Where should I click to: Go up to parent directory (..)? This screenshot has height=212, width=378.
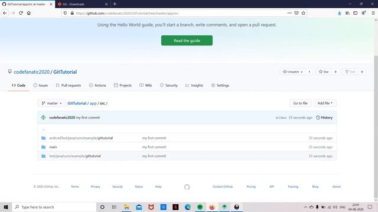[x=44, y=129]
